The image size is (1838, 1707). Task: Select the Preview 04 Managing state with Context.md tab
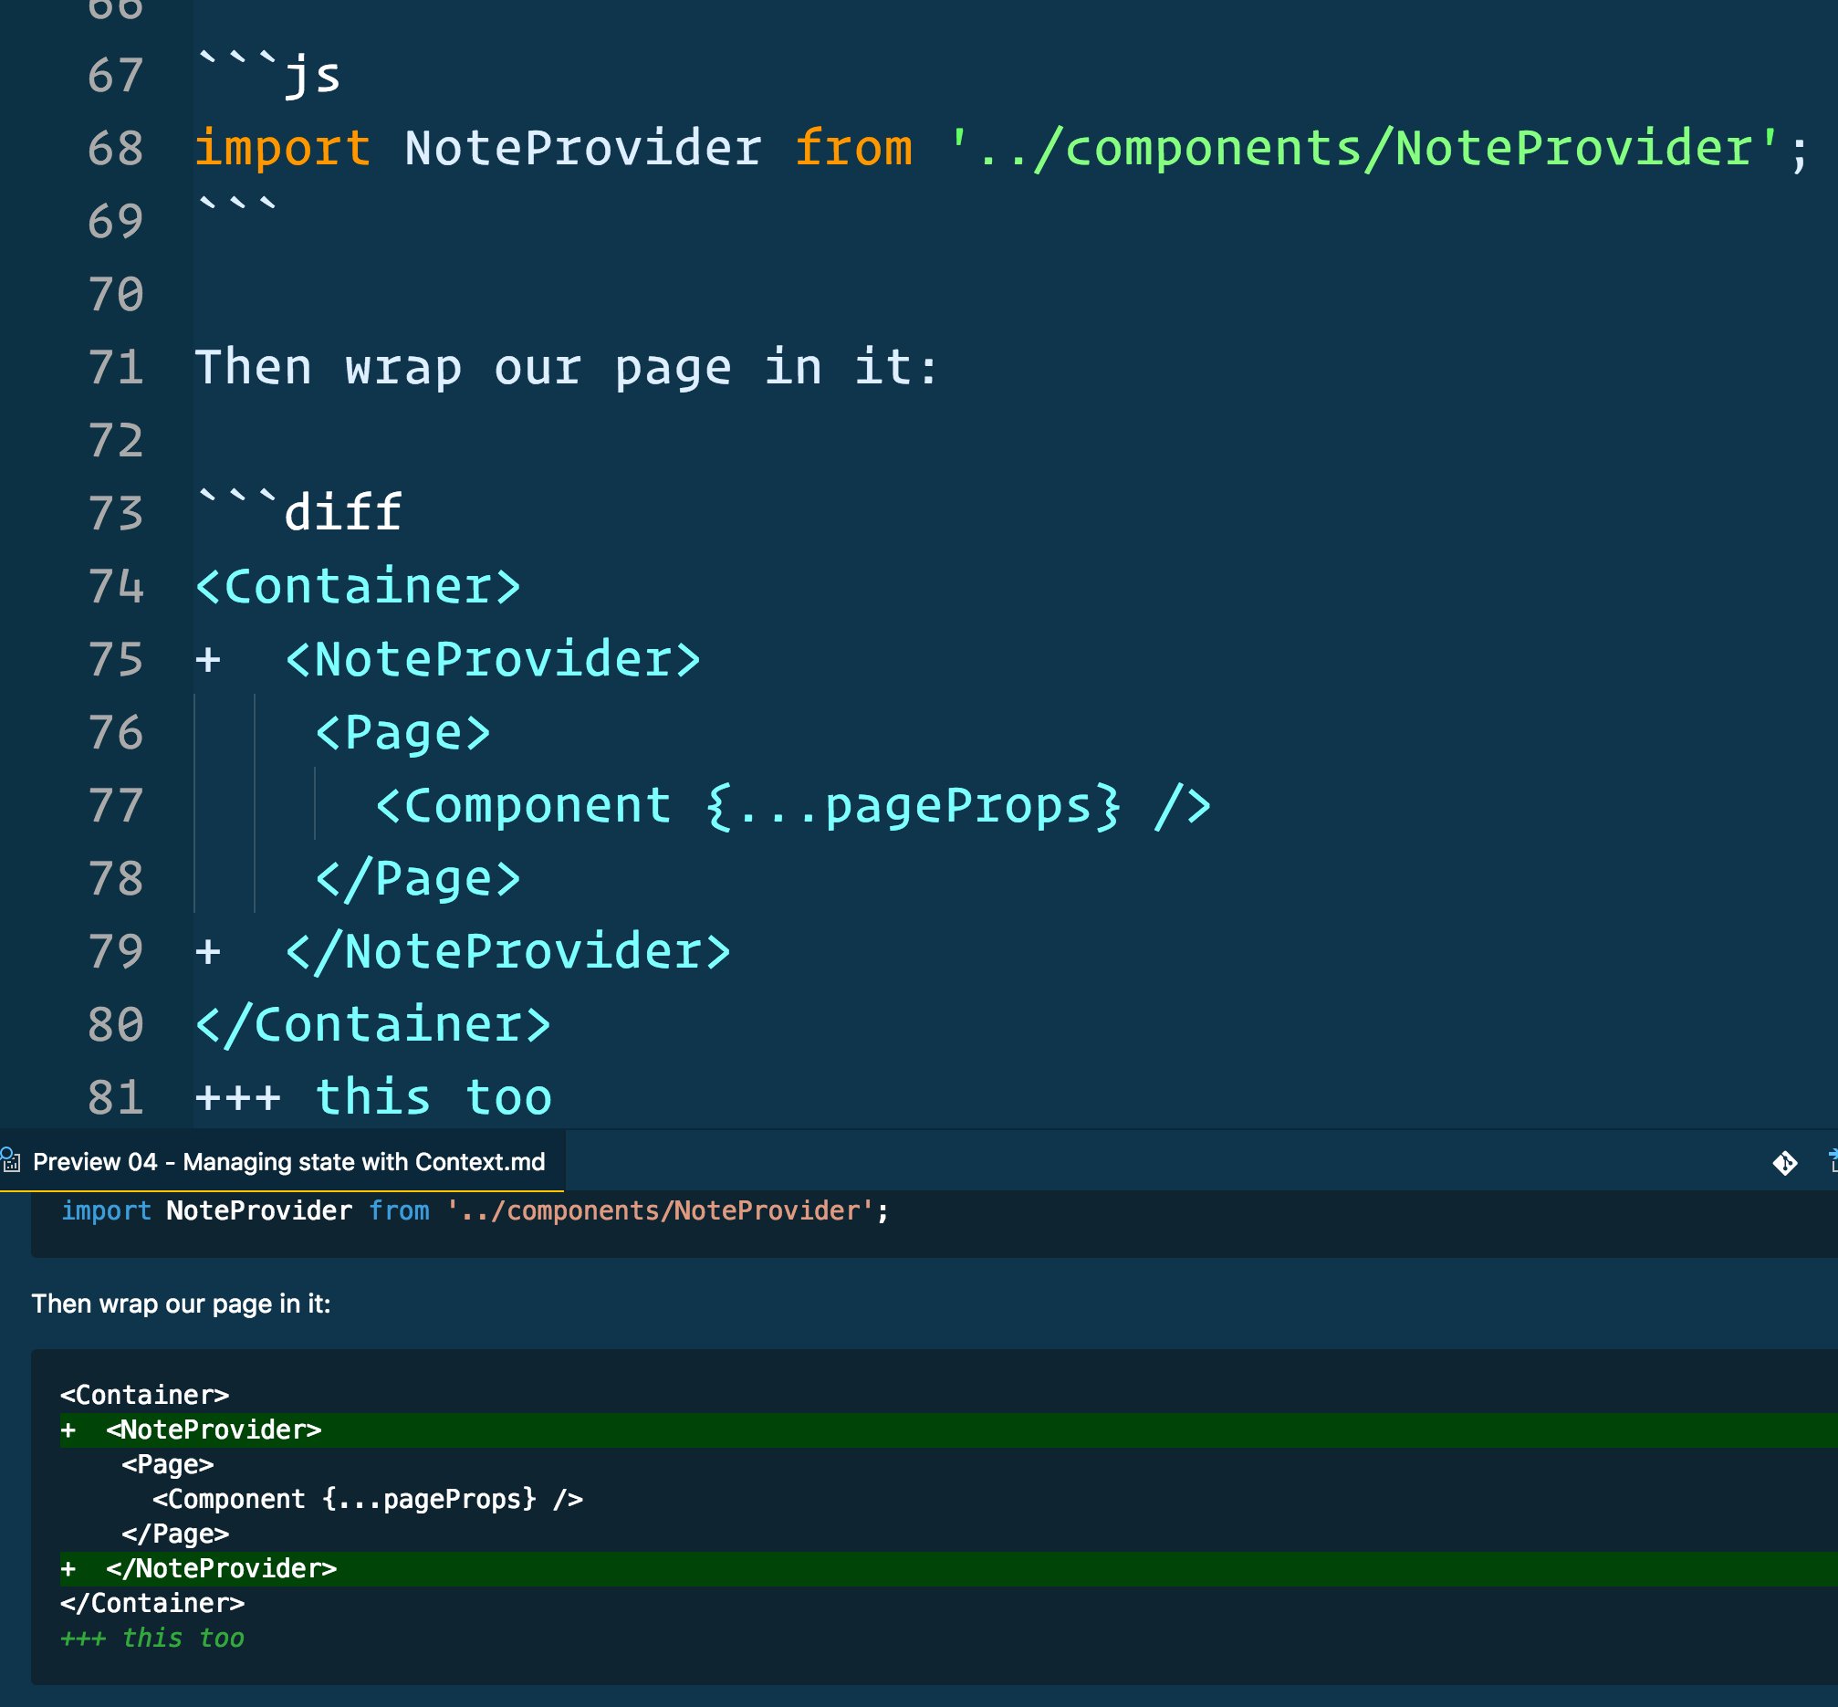click(x=282, y=1161)
